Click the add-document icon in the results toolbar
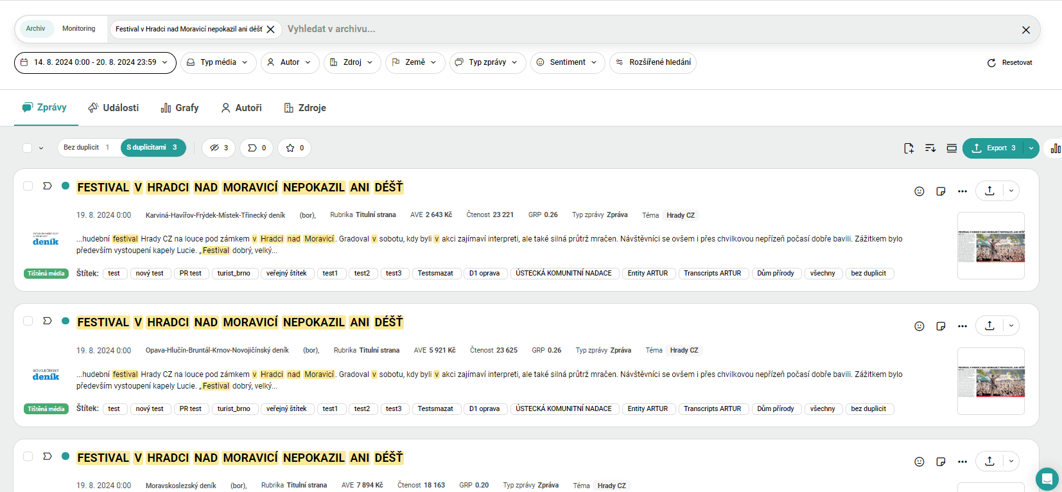 pyautogui.click(x=909, y=148)
